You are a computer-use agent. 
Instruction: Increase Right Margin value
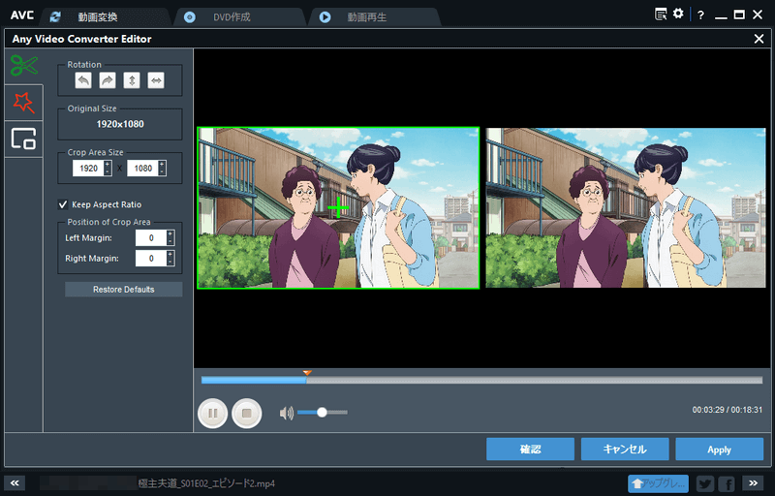click(x=170, y=255)
